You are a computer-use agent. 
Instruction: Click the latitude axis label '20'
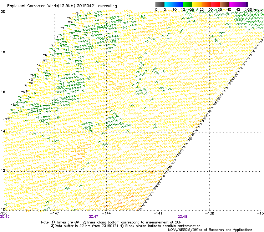pos(3,12)
